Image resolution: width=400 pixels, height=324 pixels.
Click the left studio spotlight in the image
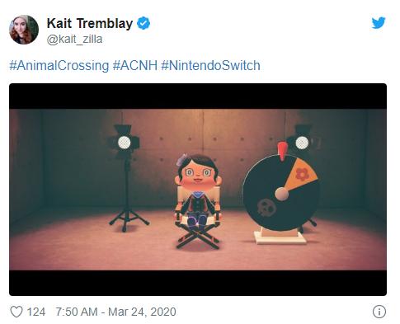point(126,143)
